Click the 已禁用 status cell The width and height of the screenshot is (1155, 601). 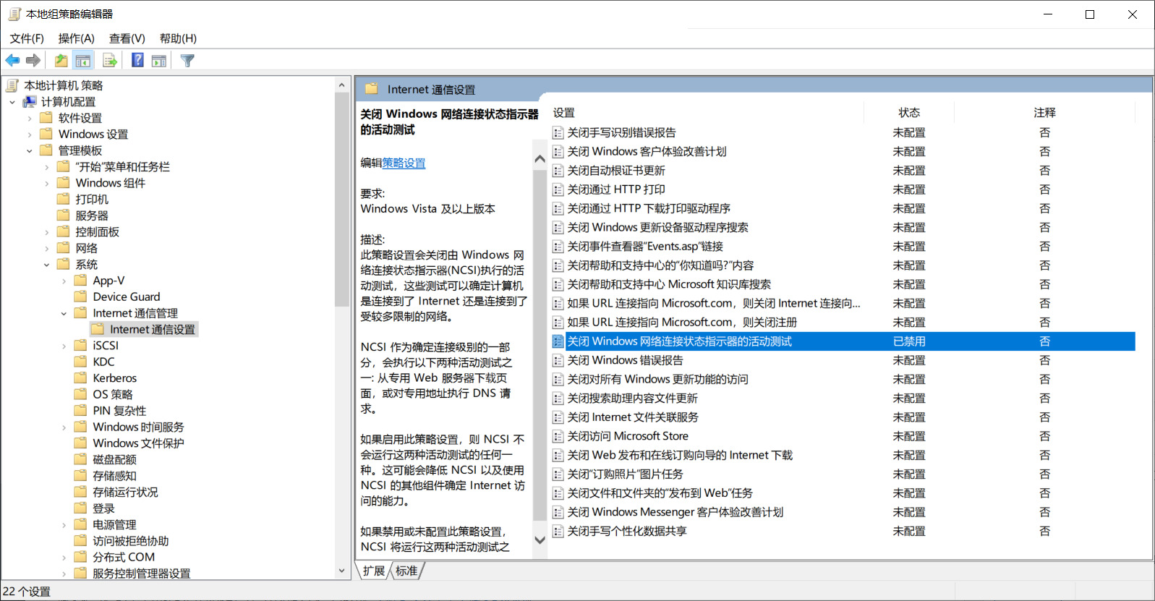tap(909, 341)
